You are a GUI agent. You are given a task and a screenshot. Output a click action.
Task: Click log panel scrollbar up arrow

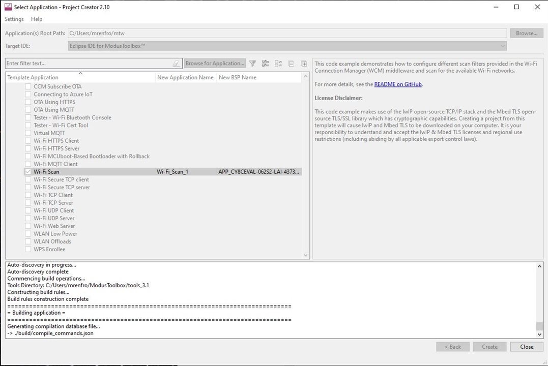(x=539, y=266)
